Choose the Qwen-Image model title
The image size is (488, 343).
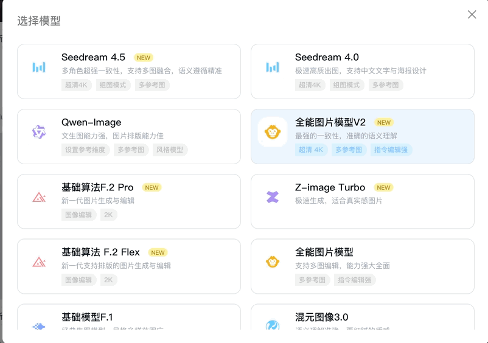coord(91,122)
